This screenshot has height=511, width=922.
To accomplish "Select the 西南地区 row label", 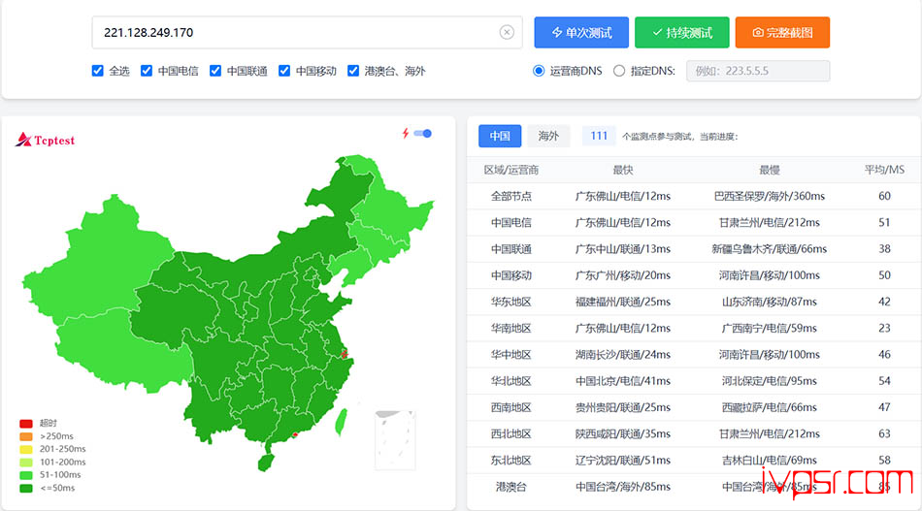I will click(x=510, y=407).
